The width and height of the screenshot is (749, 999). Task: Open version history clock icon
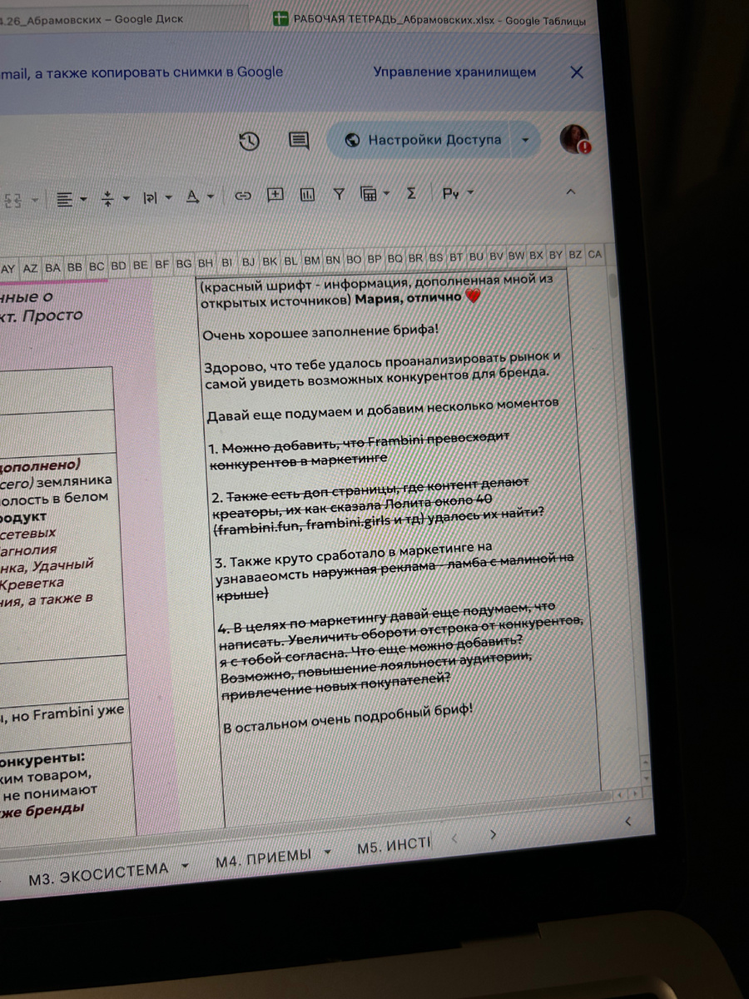[249, 141]
